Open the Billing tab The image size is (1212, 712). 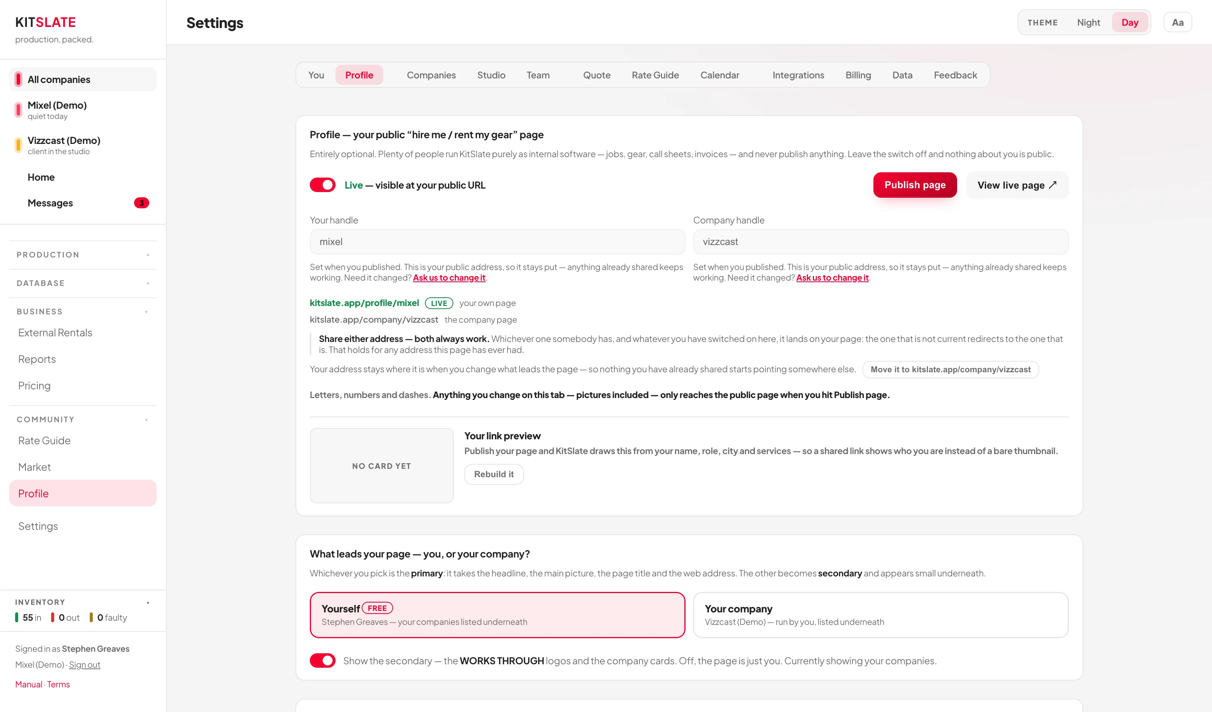858,75
